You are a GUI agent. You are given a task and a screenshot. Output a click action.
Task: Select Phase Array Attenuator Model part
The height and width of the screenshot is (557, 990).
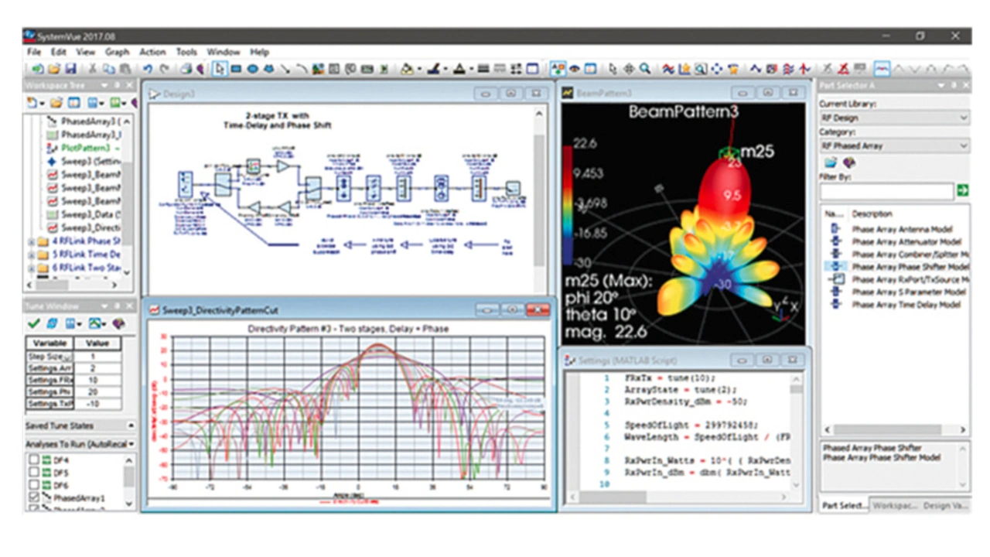pyautogui.click(x=906, y=241)
